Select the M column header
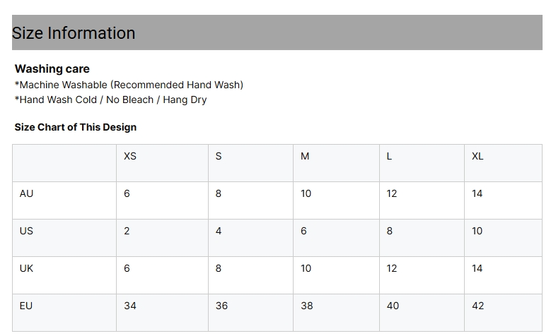The width and height of the screenshot is (556, 336). point(305,156)
